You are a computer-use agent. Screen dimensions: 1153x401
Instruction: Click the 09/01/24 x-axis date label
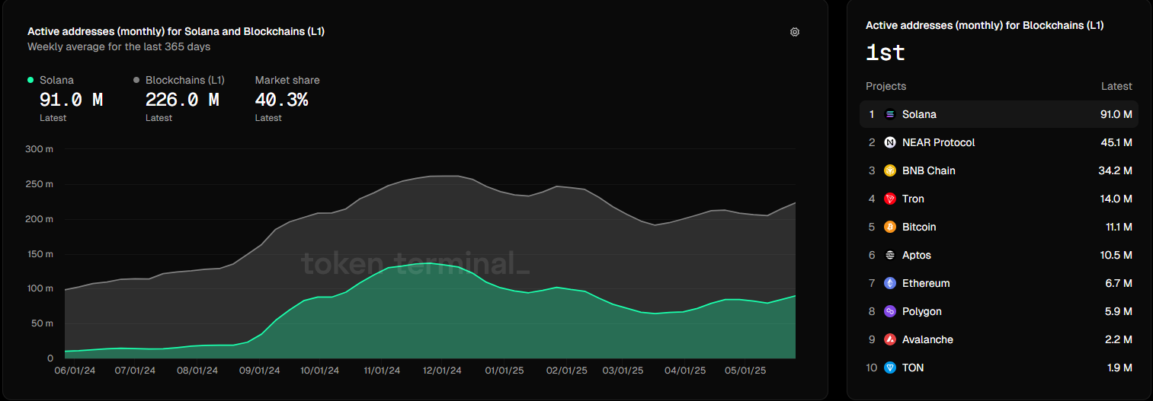pyautogui.click(x=259, y=371)
